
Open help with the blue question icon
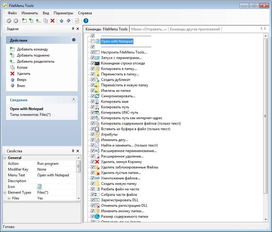coord(86,21)
